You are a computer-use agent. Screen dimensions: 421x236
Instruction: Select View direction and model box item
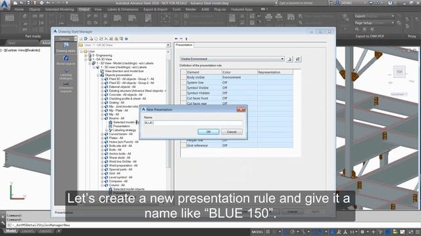(124, 71)
